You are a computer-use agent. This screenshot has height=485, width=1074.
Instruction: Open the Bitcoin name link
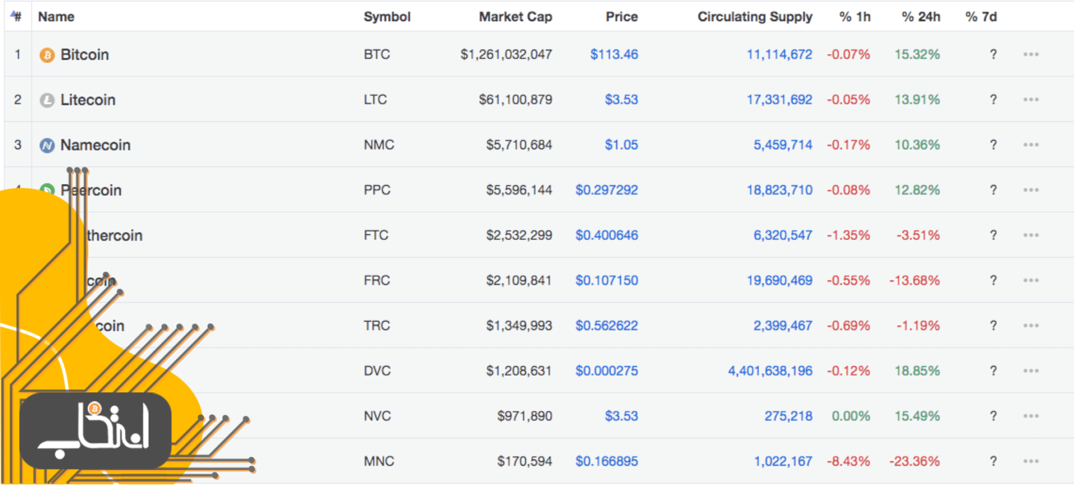(85, 55)
